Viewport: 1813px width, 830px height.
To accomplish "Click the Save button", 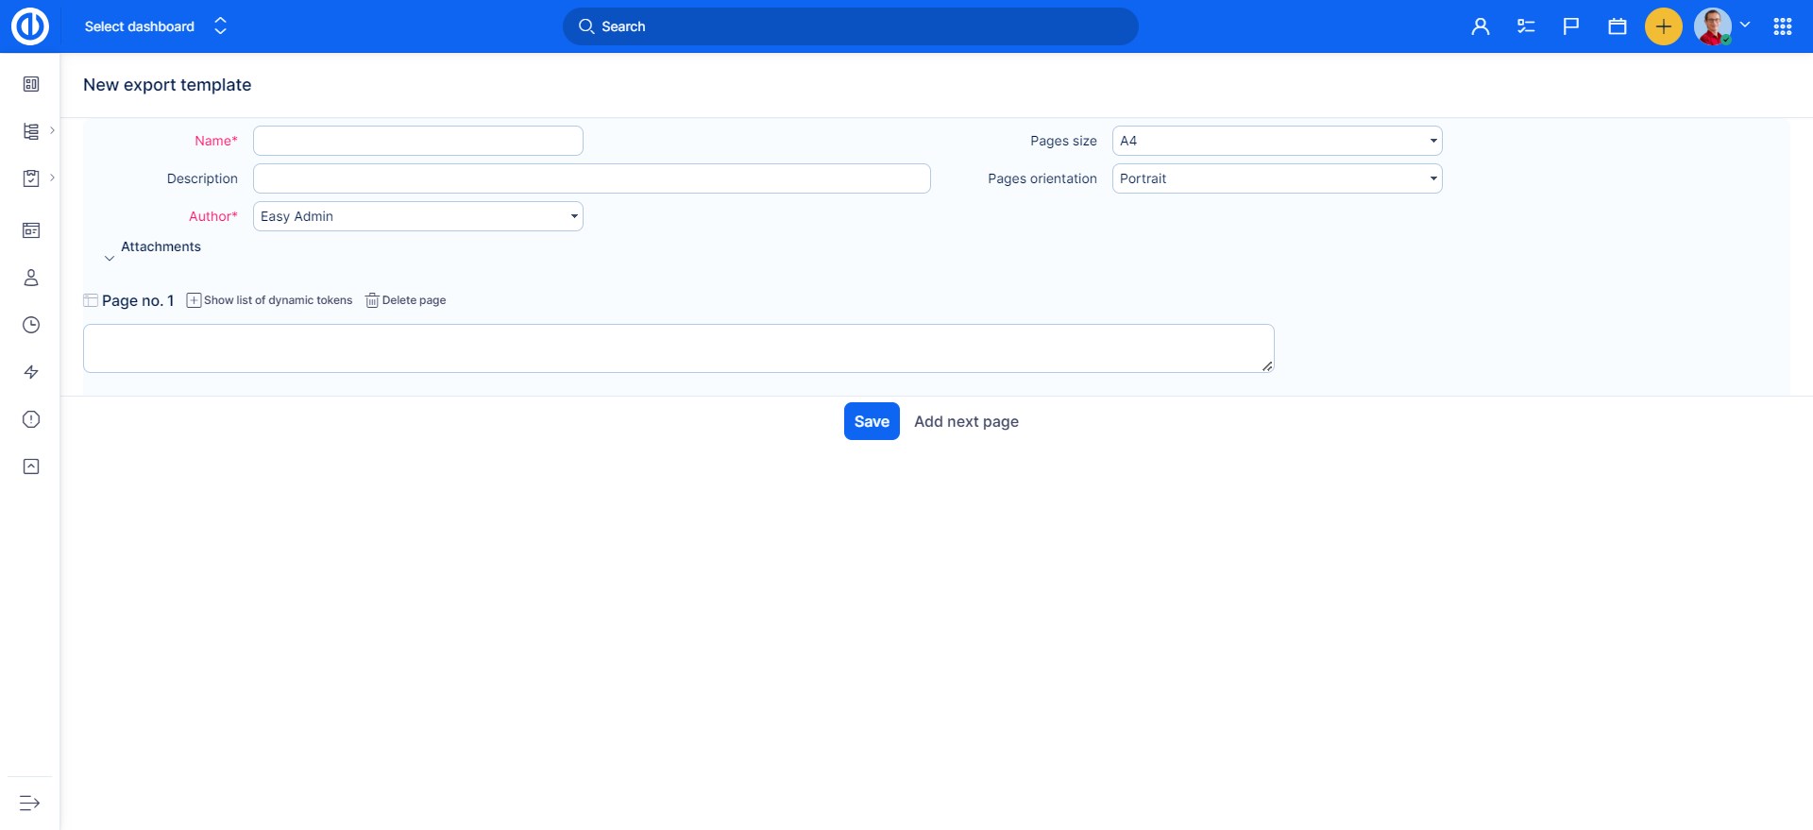I will point(871,421).
